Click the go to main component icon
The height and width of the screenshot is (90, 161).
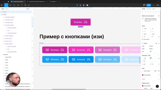156,43
